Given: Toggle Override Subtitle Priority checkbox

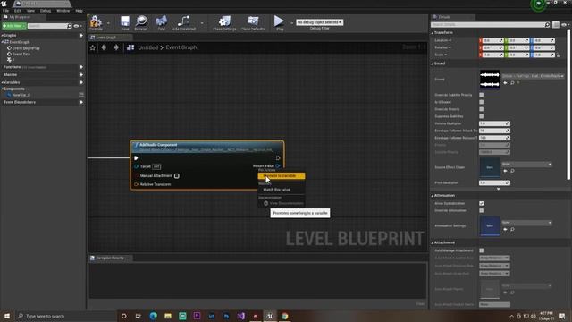Looking at the screenshot, I should 482,95.
